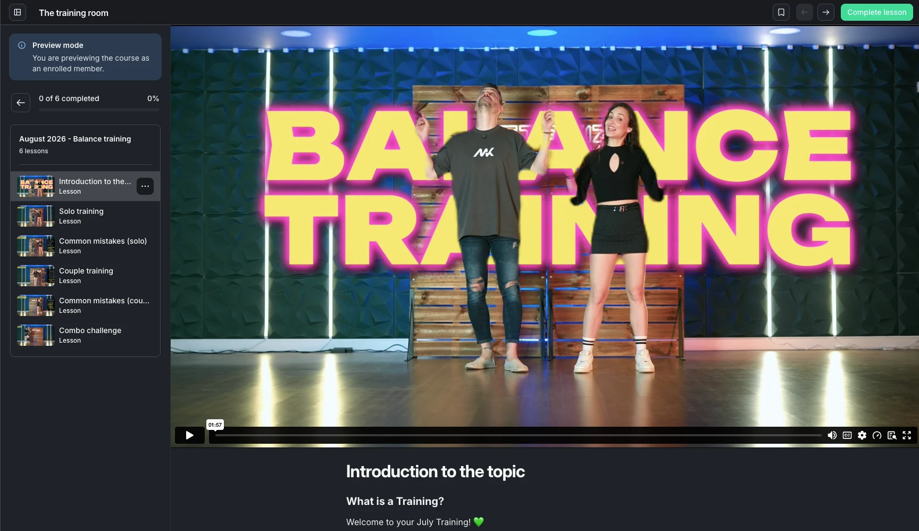
Task: Go to the previous lesson arrow
Action: [805, 12]
